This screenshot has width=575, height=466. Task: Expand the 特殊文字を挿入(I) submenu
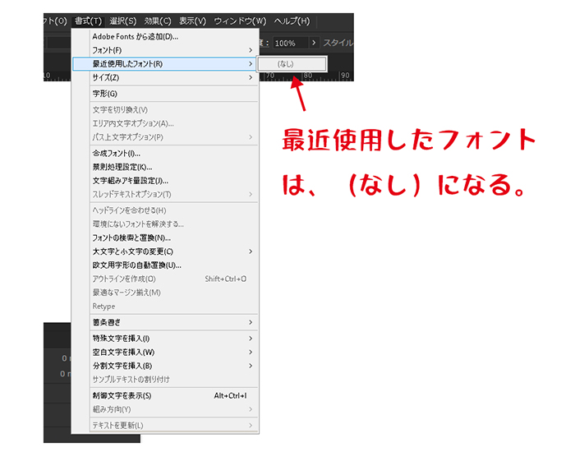coord(121,338)
